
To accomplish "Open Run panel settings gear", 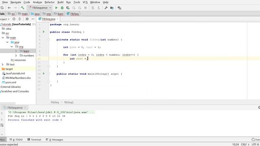I will (x=259, y=107).
